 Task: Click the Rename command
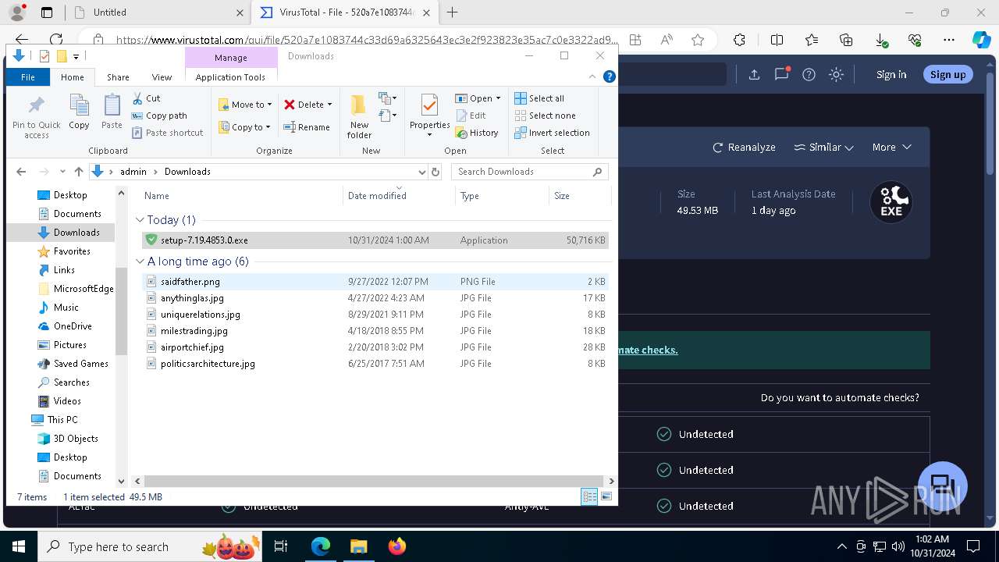tap(307, 127)
